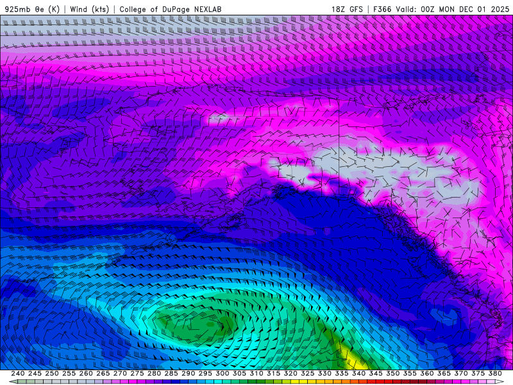
Task: Select the 280 value on the color scale
Action: point(154,373)
